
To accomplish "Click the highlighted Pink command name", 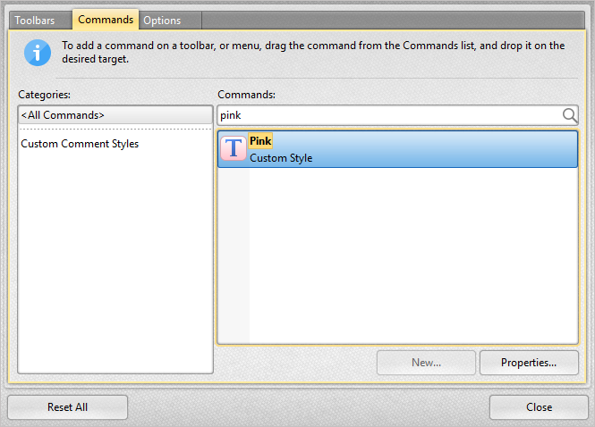I will pyautogui.click(x=260, y=141).
